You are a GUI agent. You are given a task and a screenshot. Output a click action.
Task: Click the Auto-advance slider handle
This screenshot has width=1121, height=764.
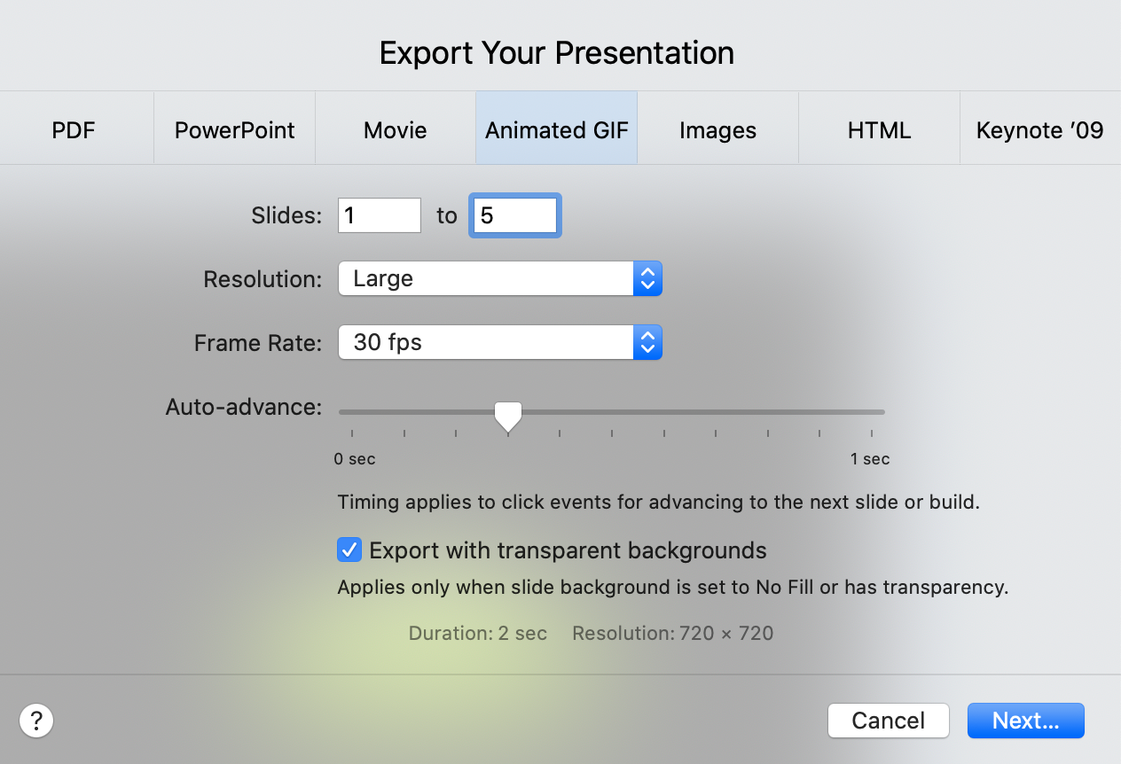[x=508, y=414]
